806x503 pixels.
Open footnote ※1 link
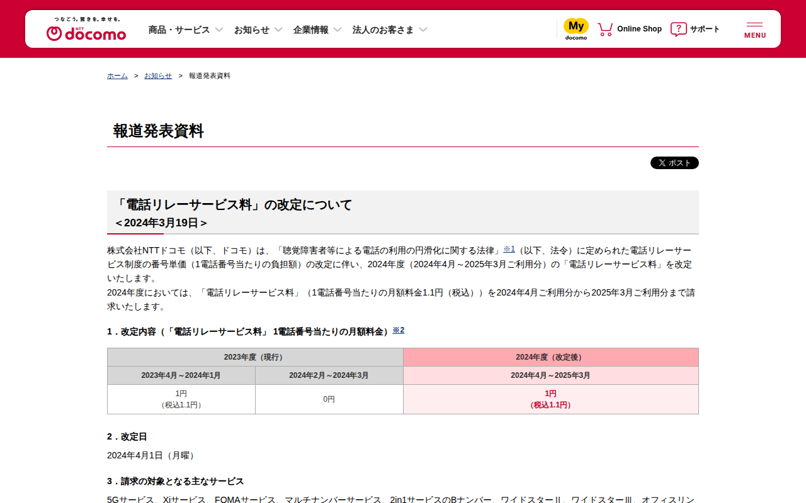pos(509,249)
